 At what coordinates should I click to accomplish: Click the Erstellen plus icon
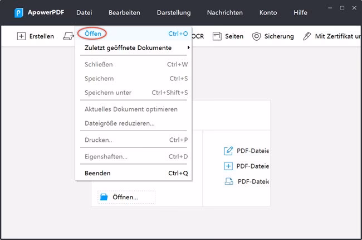21,36
